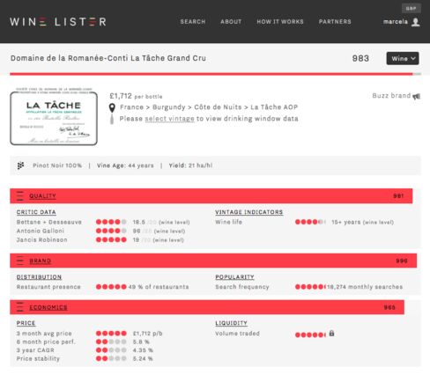
Task: Click the La Tâche label thumbnail
Action: tap(54, 116)
